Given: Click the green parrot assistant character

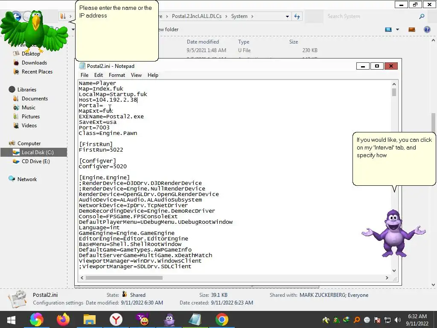Looking at the screenshot, I should pos(34,31).
